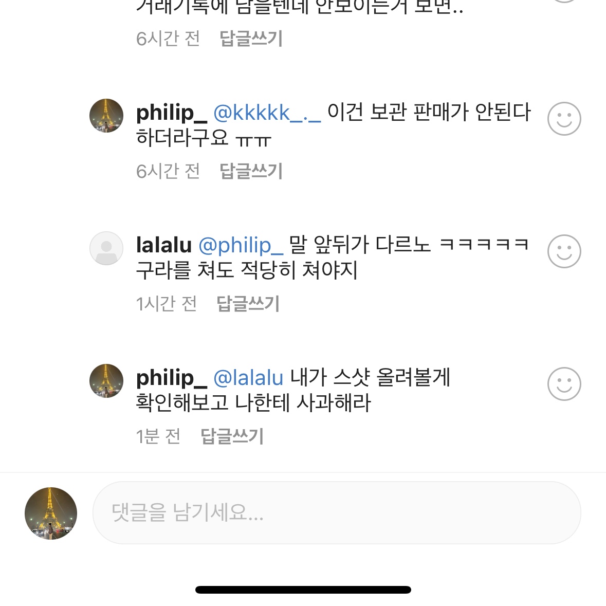
Task: Open the @philip_ mention in lalalu's comment
Action: [x=241, y=246]
